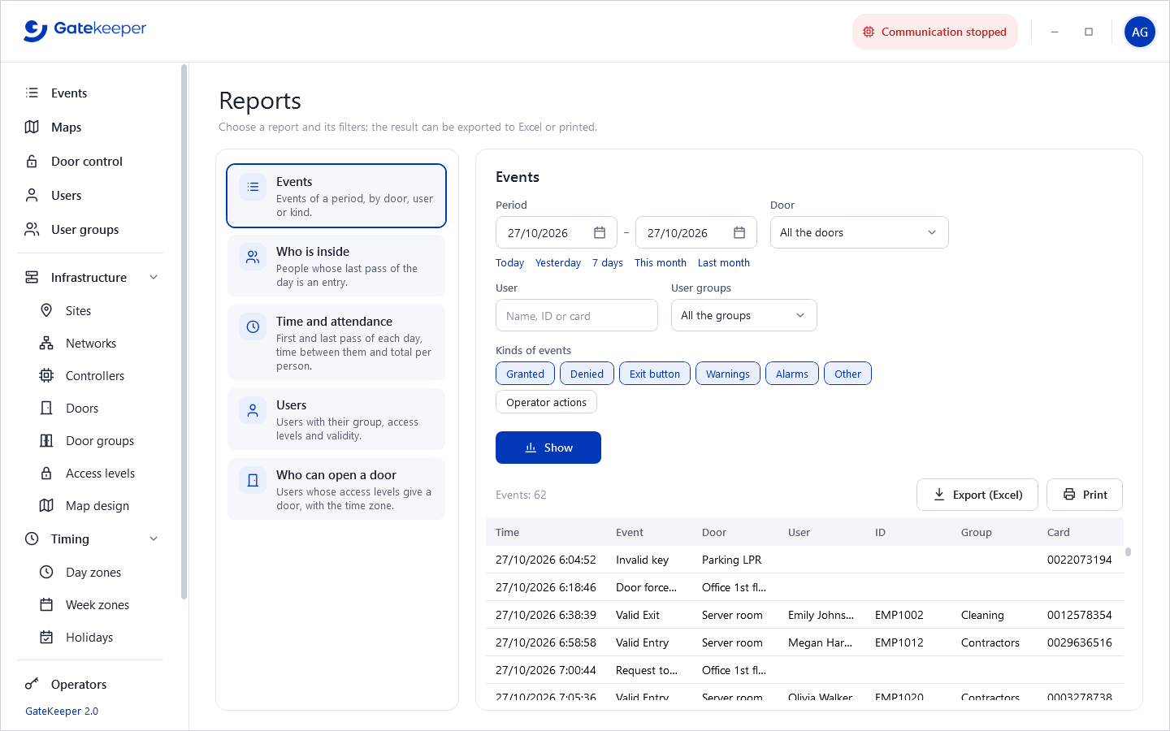Image resolution: width=1170 pixels, height=731 pixels.
Task: Open the All the groups dropdown
Action: pyautogui.click(x=743, y=315)
